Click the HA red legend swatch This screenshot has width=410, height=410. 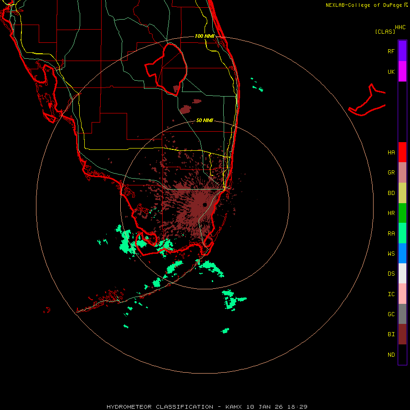click(402, 152)
